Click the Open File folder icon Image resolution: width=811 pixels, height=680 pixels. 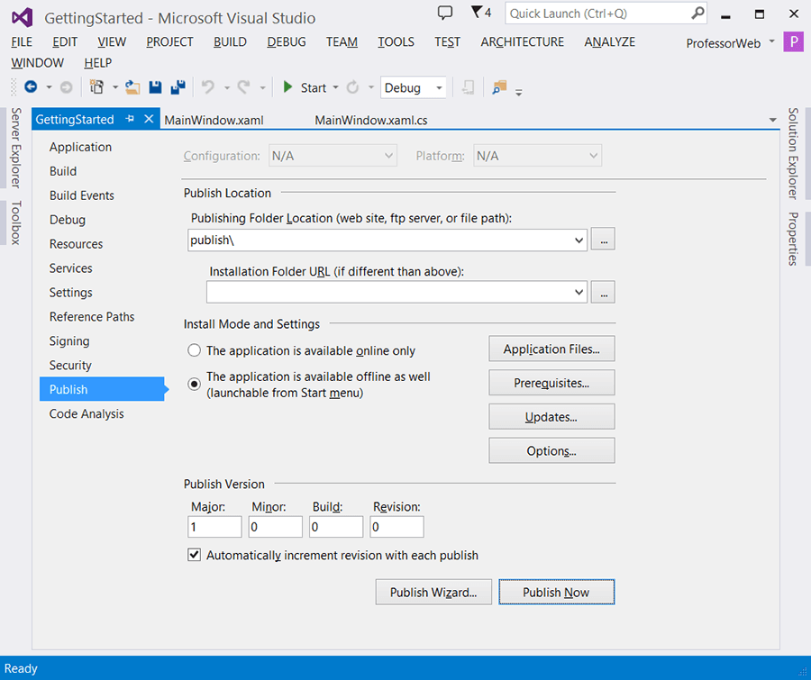pos(132,87)
